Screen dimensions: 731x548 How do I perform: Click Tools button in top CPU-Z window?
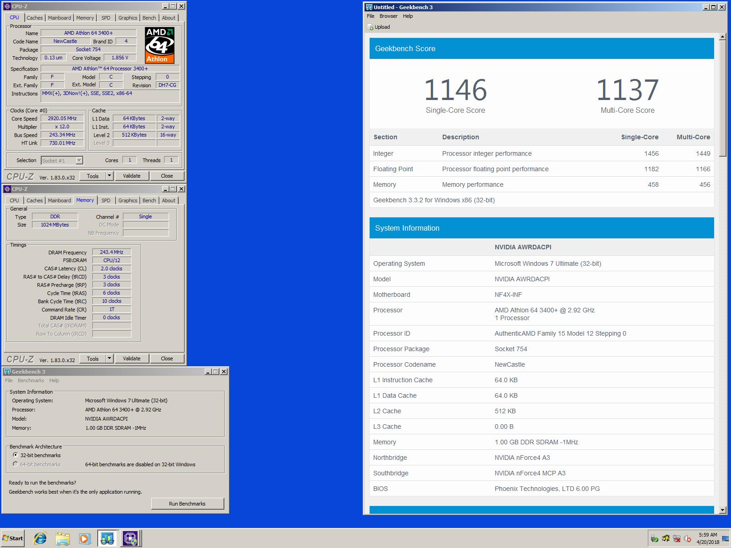click(x=93, y=176)
